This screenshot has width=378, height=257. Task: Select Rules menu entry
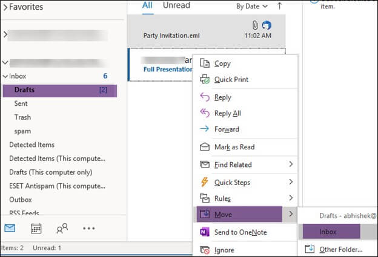tap(245, 198)
